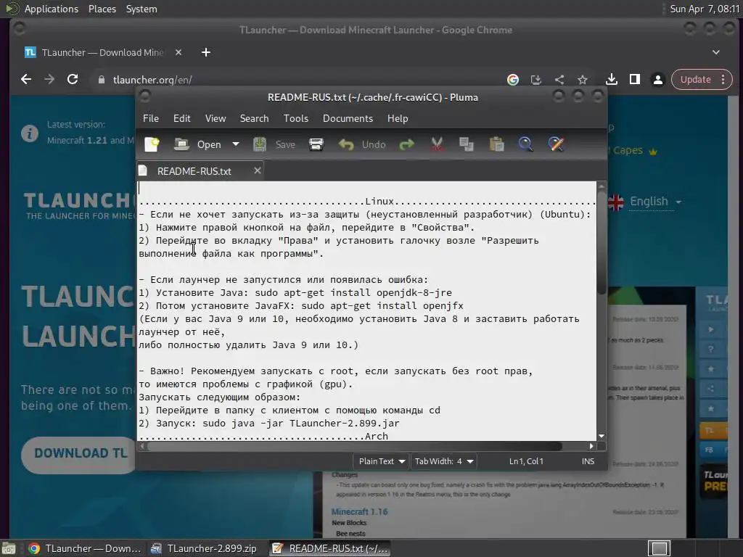Click the scroll-right arrow of the editor
Screen dimensions: 743x557
point(591,446)
